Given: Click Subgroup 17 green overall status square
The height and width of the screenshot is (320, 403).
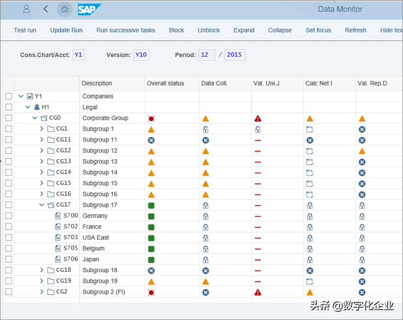Looking at the screenshot, I should (x=151, y=205).
